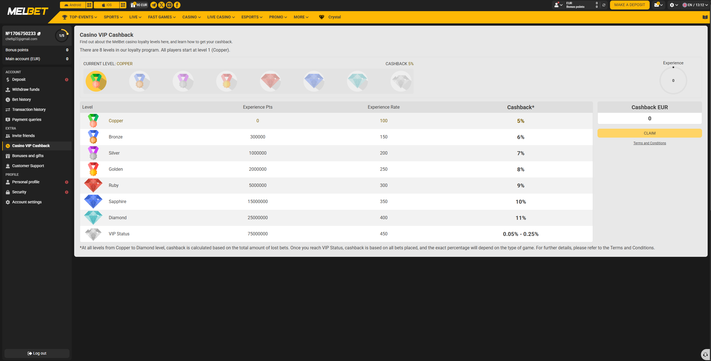Click the MAKE A DEPOSIT button
Image resolution: width=711 pixels, height=361 pixels.
coord(630,5)
